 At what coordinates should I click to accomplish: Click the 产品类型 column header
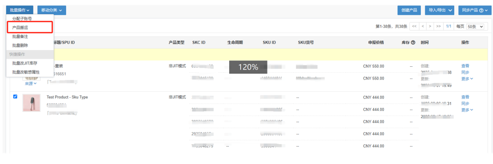(176, 43)
